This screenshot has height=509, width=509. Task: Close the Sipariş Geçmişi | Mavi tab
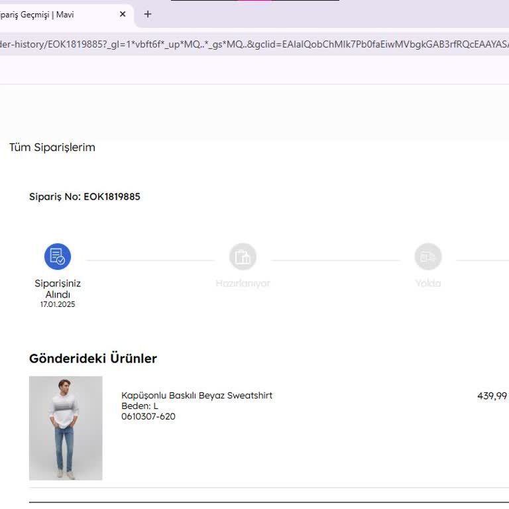click(123, 15)
